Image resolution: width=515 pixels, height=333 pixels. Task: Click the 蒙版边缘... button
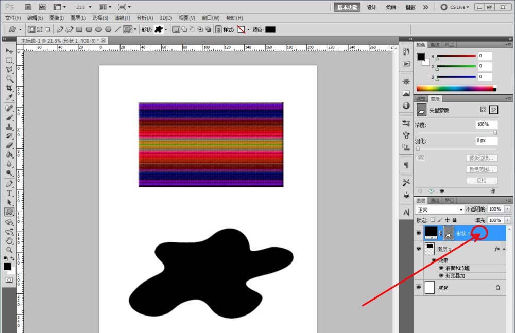click(x=482, y=158)
